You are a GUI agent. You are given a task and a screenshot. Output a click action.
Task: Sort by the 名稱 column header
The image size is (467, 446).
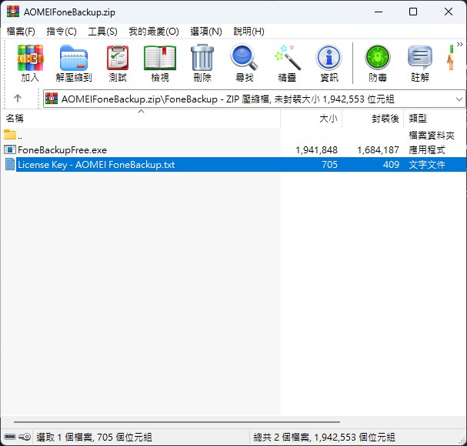tap(140, 119)
